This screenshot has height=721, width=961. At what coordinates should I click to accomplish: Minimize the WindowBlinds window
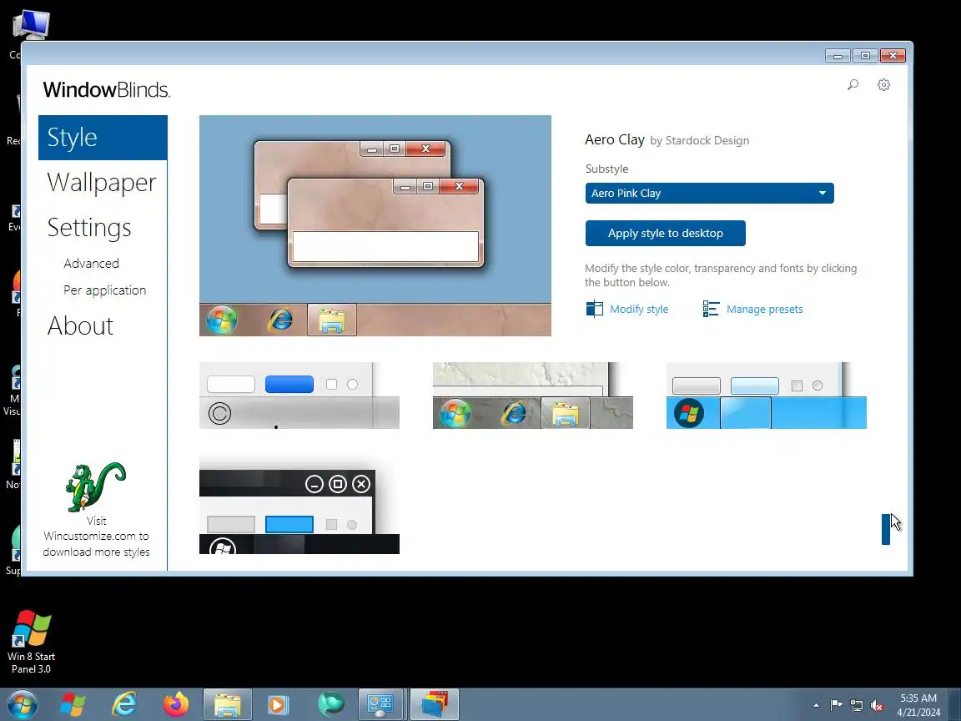coord(838,56)
